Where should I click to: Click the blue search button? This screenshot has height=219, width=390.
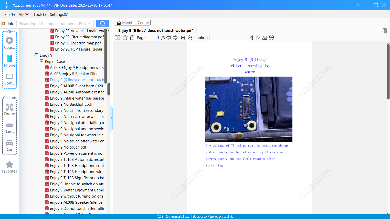click(102, 23)
